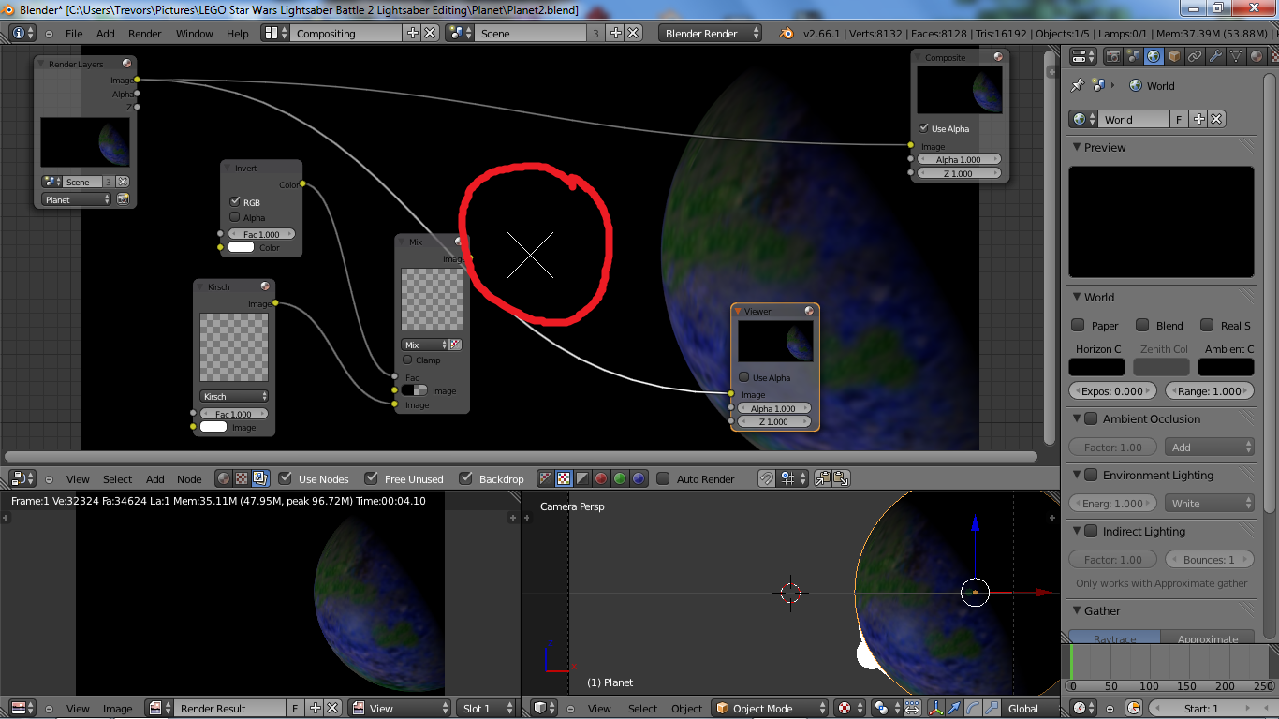Disable the Use Nodes checkbox
1279x719 pixels.
coord(286,478)
